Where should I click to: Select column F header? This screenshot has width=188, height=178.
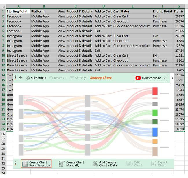pos(163,6)
